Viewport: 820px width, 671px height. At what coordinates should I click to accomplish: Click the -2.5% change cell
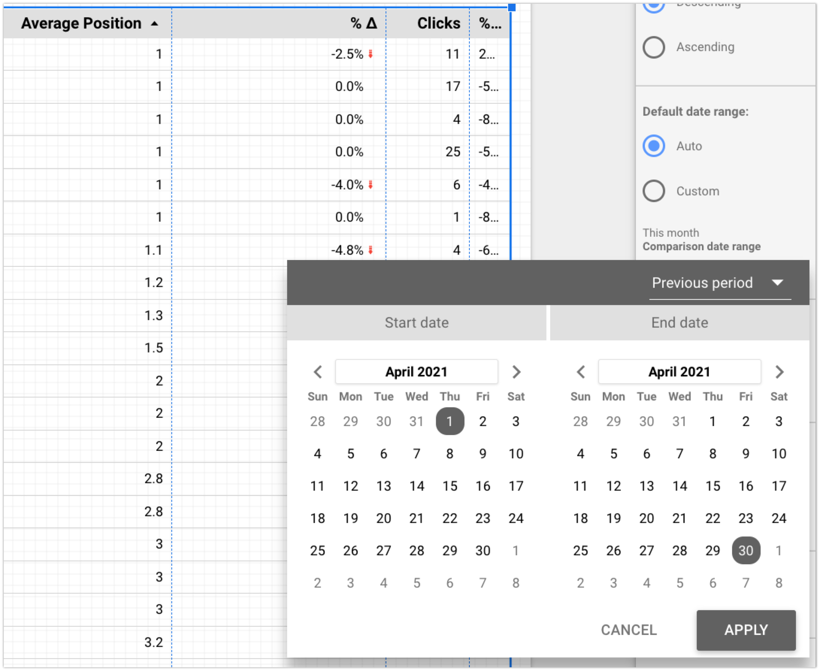(x=347, y=54)
